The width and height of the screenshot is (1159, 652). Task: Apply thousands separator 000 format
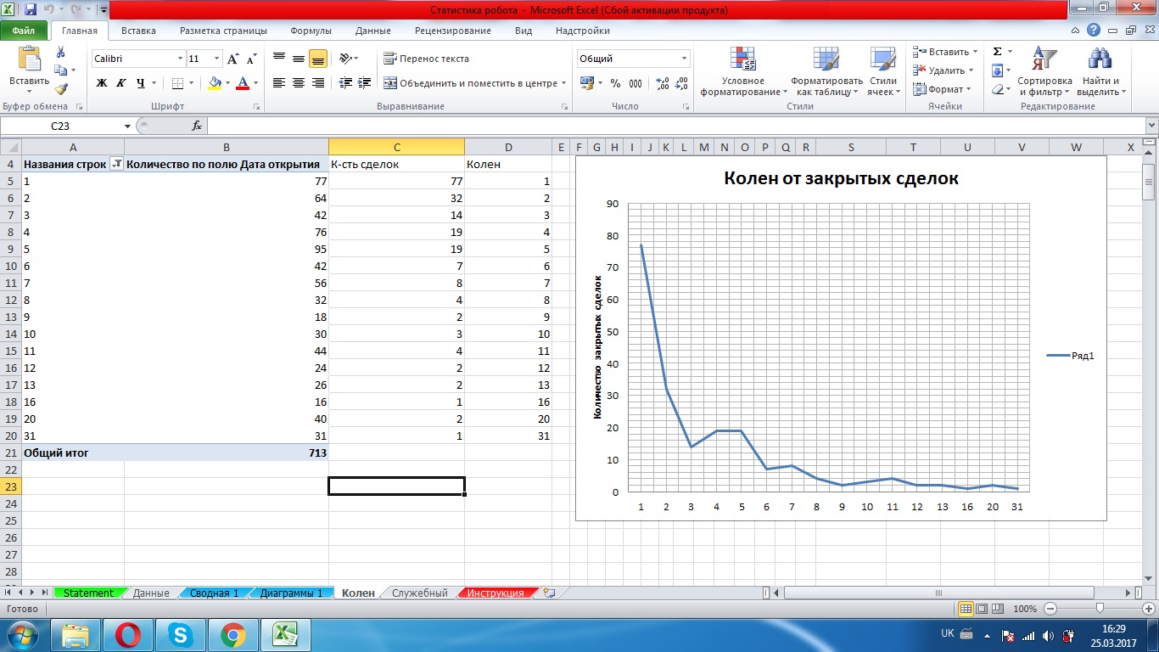pos(635,83)
